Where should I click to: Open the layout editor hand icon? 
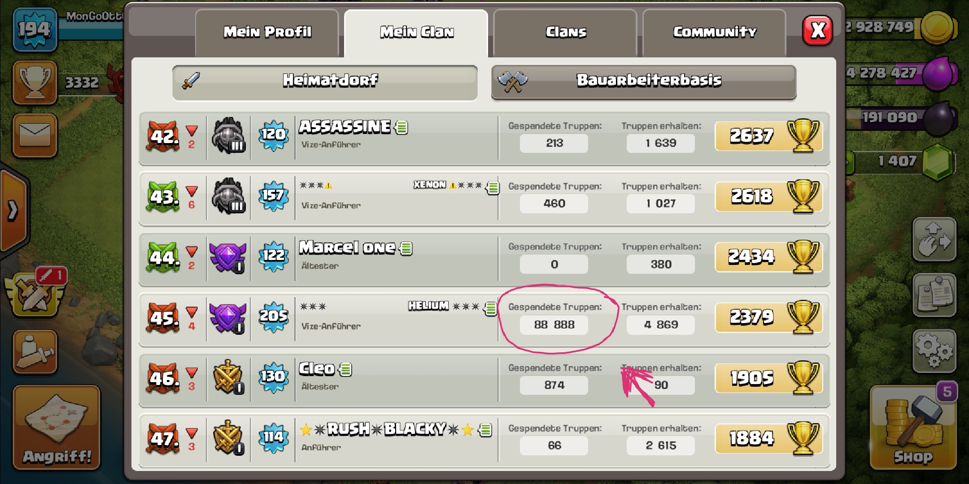click(x=934, y=240)
